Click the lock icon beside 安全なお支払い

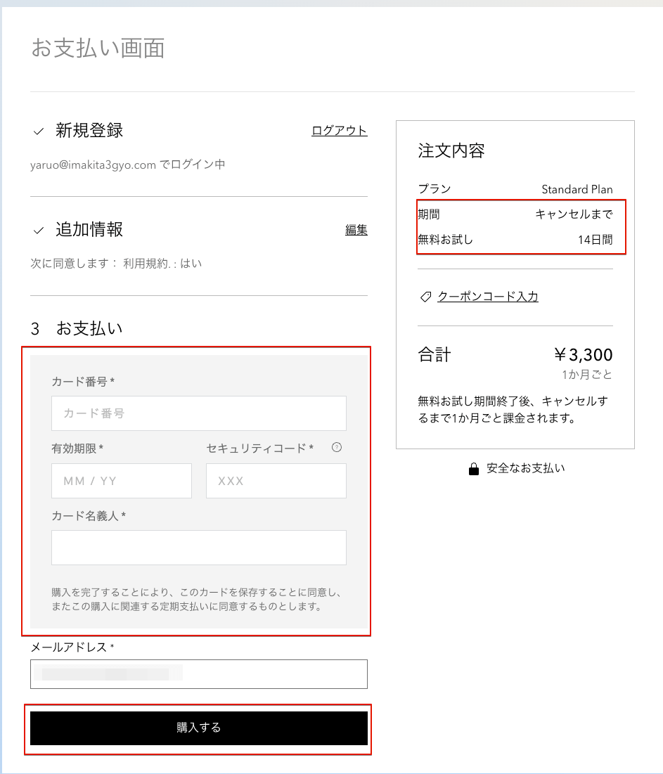point(474,469)
